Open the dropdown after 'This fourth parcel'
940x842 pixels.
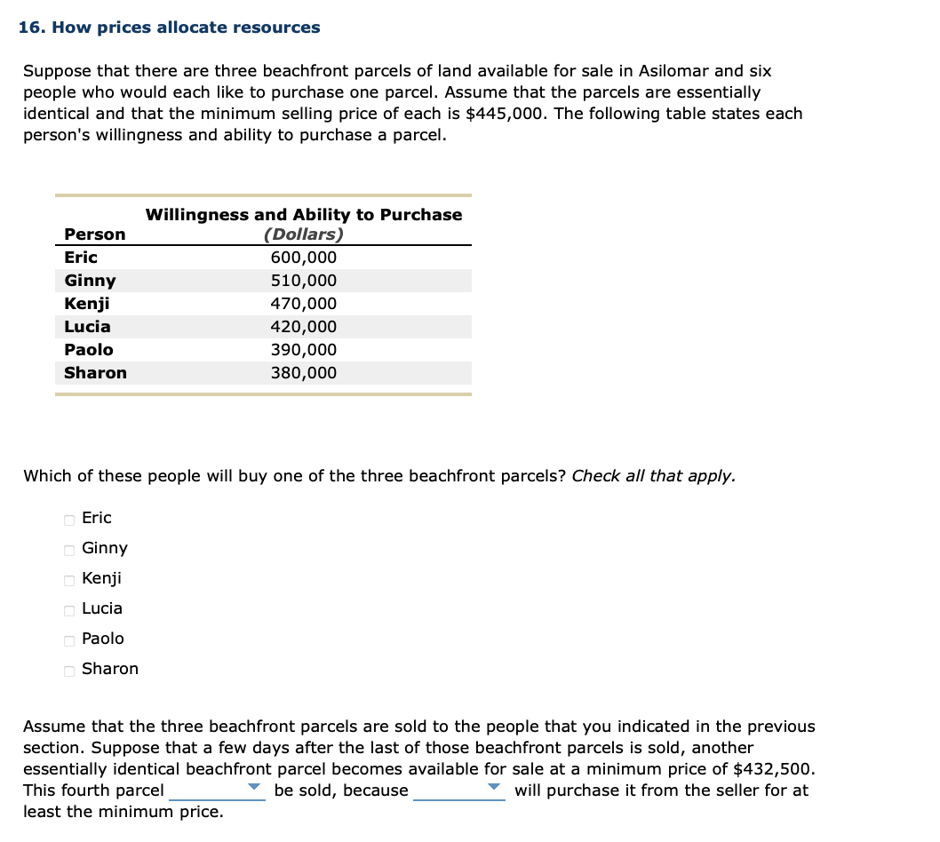(252, 786)
